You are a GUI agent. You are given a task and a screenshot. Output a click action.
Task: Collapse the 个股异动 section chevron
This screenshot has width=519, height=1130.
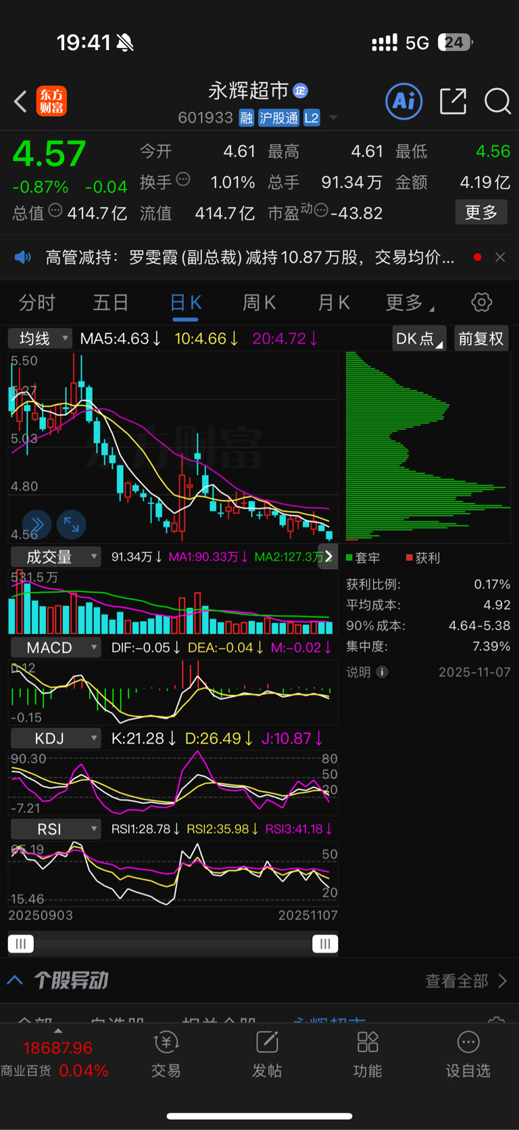tap(16, 980)
